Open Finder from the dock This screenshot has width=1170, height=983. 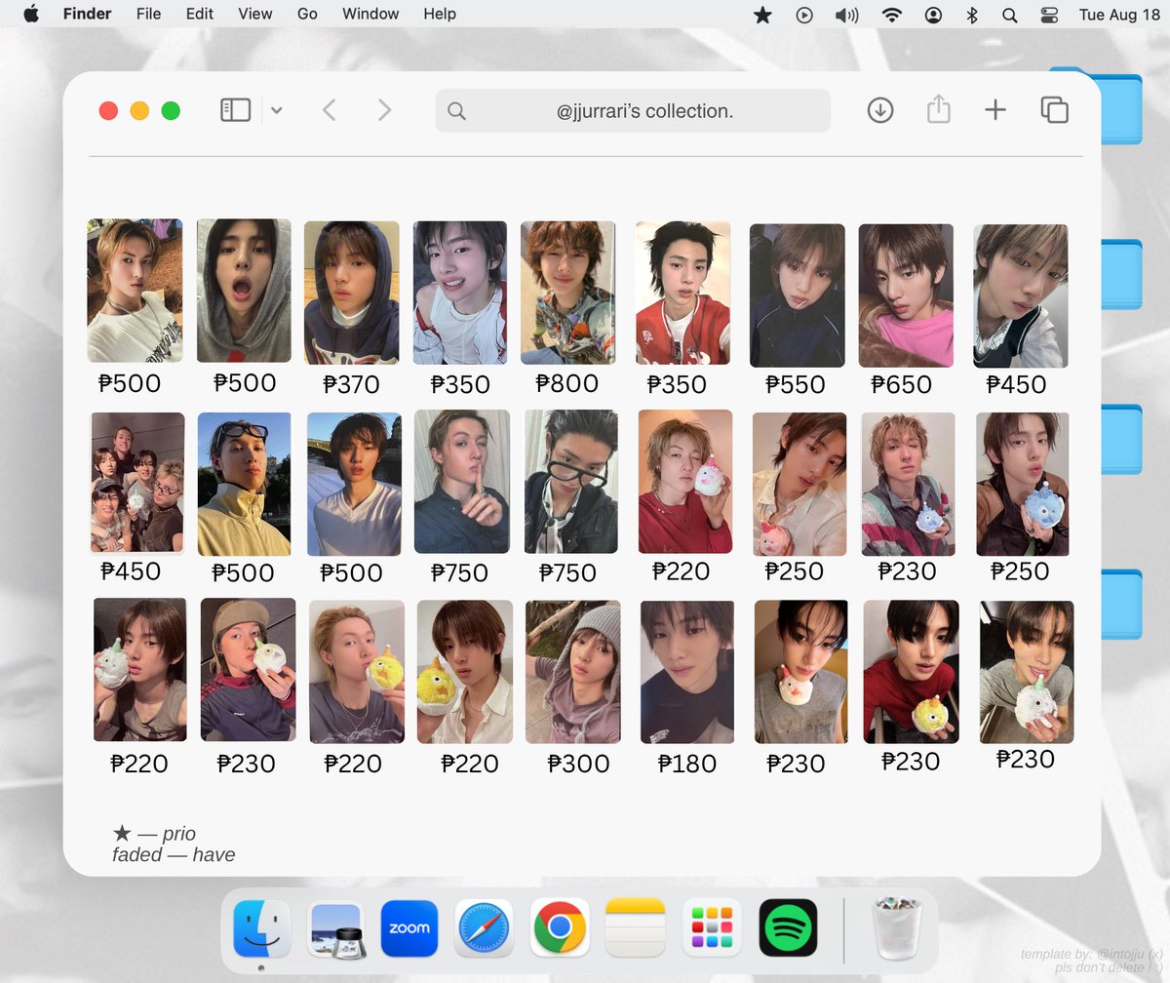tap(261, 928)
